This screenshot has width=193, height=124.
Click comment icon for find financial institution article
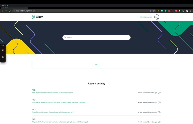[159, 122]
